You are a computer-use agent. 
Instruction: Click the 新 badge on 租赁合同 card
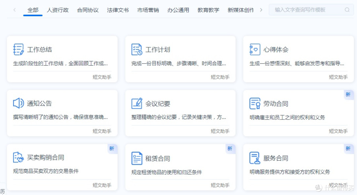(x=230, y=148)
